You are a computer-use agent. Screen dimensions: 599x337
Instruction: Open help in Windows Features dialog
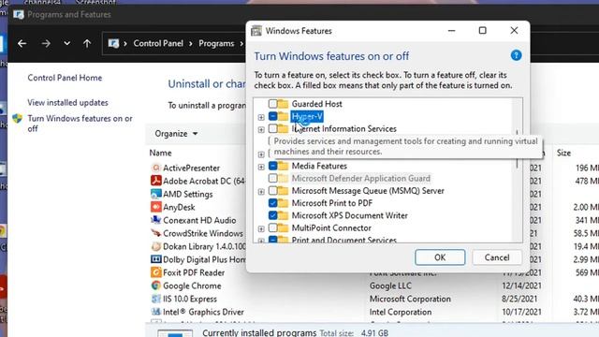click(516, 55)
